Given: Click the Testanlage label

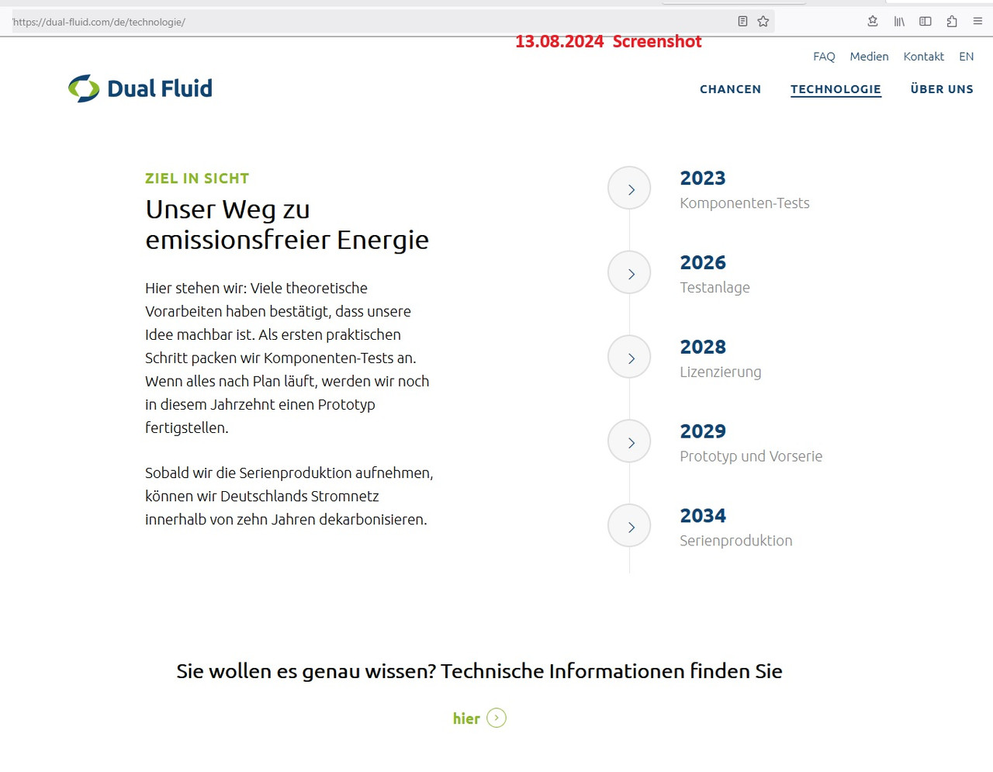Looking at the screenshot, I should 714,288.
